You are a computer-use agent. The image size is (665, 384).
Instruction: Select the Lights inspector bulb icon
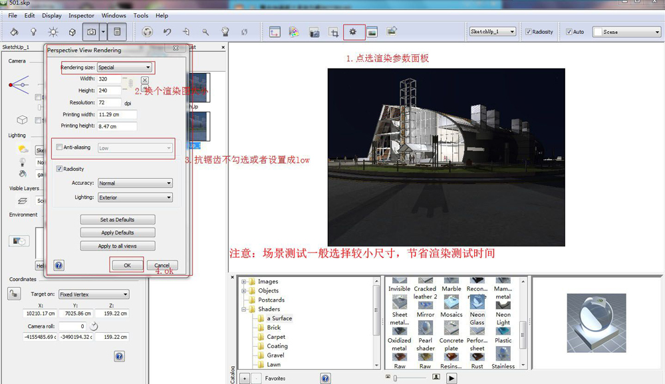point(33,31)
